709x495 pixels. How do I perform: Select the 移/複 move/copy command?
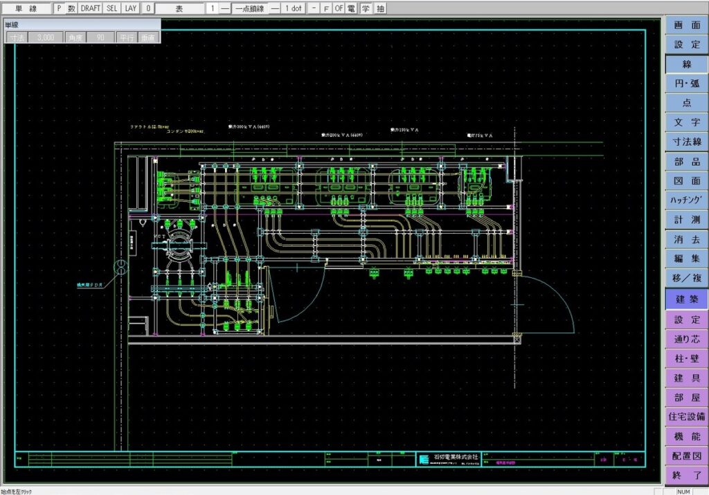coord(686,278)
